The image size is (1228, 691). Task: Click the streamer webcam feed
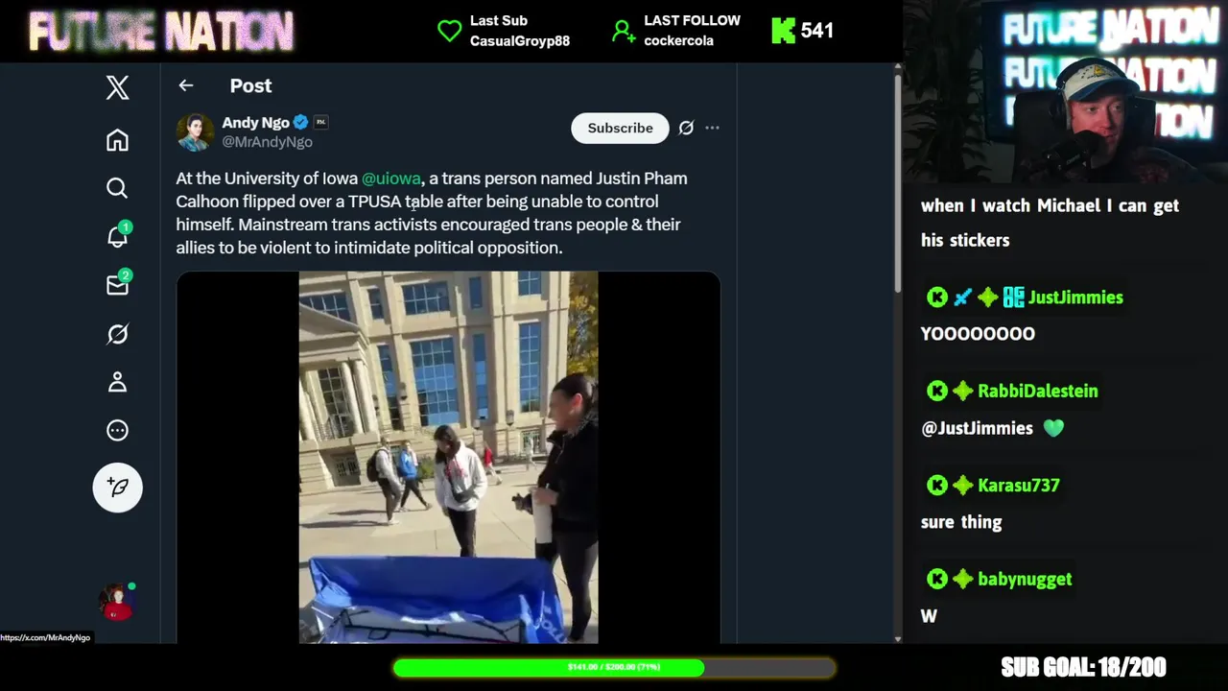point(1065,91)
